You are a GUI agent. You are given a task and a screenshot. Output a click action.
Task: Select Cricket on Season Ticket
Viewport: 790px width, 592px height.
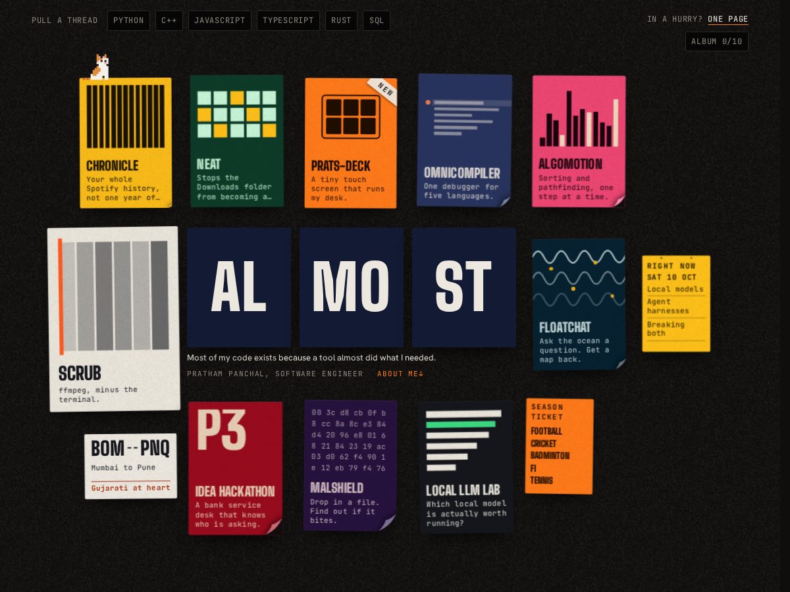point(544,443)
